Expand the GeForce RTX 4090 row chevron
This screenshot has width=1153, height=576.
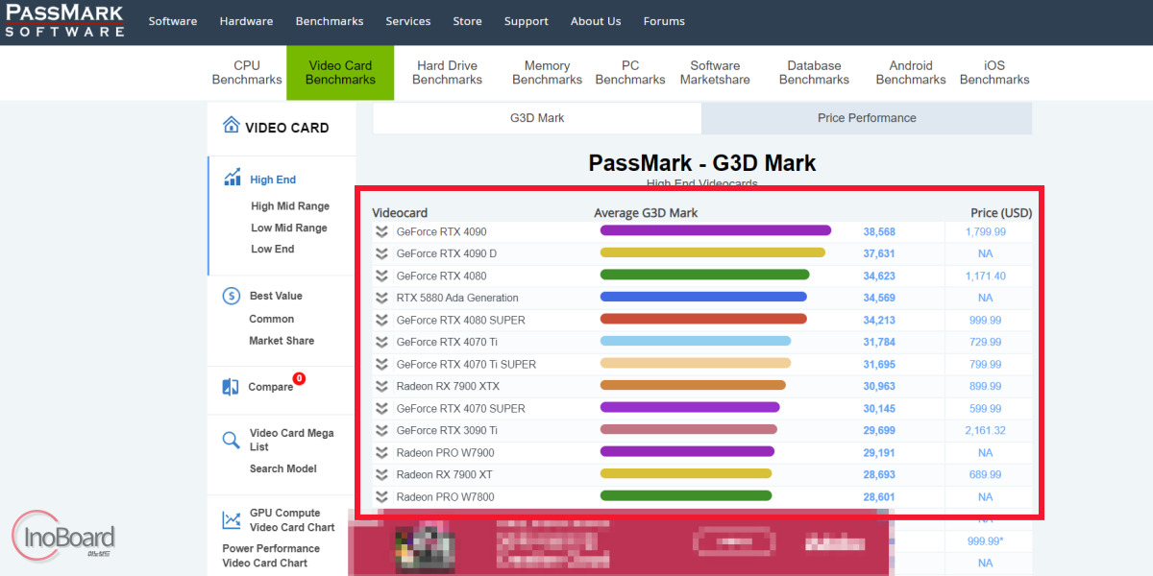coord(381,231)
